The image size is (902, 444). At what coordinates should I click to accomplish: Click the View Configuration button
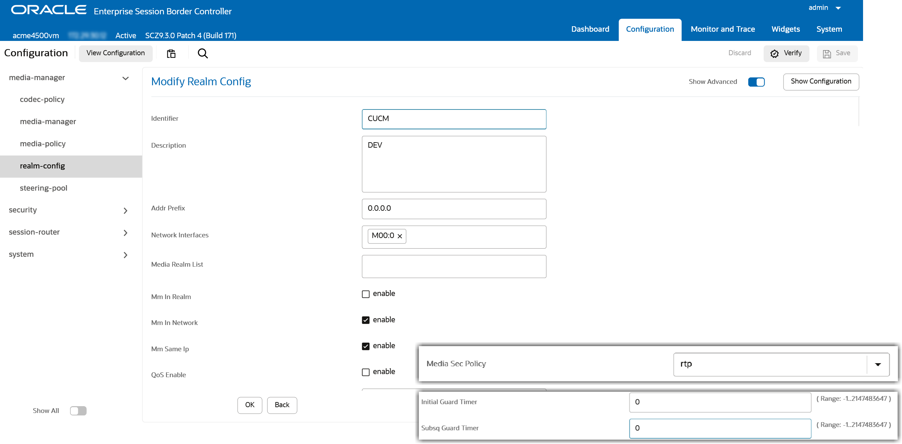[x=115, y=53]
